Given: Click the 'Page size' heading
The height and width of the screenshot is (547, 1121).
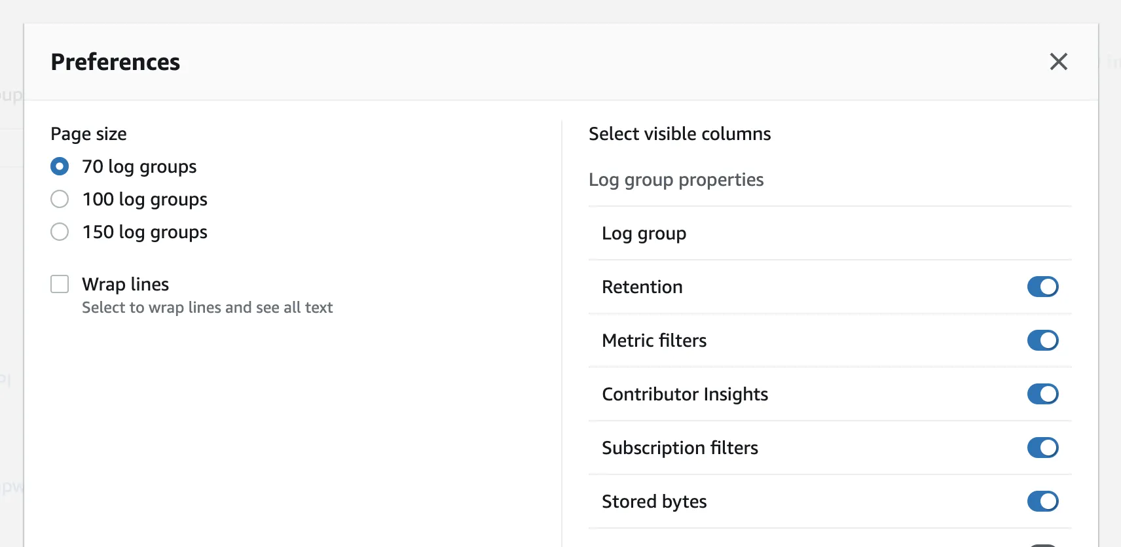Looking at the screenshot, I should pyautogui.click(x=88, y=134).
